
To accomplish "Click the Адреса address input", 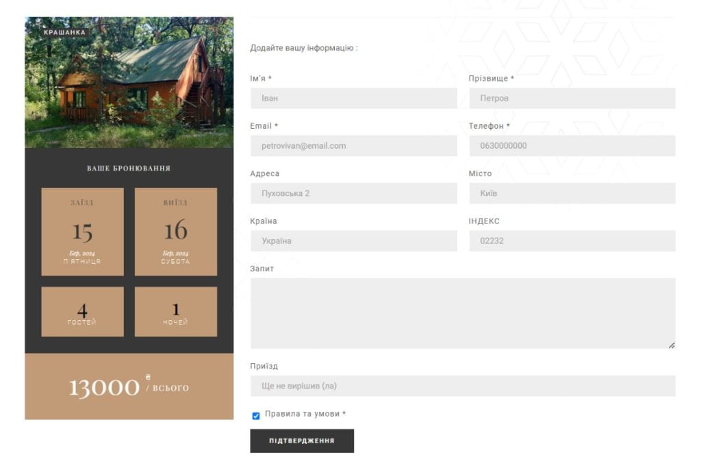I will [353, 193].
